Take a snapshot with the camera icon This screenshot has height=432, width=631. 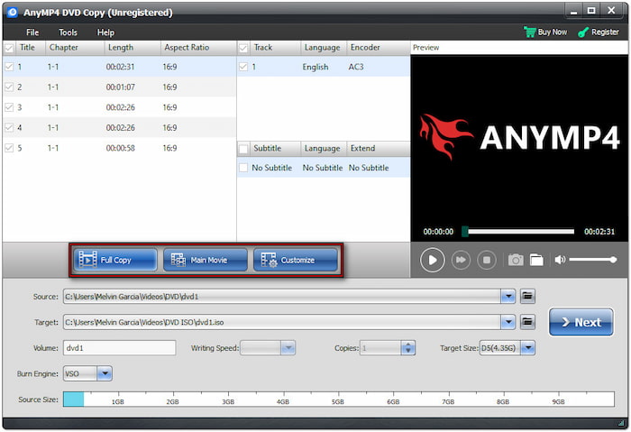515,260
